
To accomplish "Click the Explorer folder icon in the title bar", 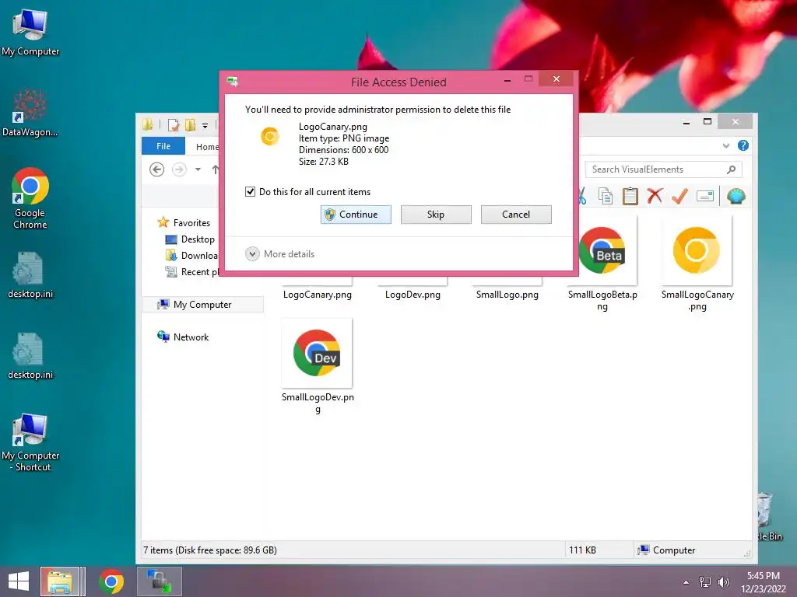I will (148, 124).
